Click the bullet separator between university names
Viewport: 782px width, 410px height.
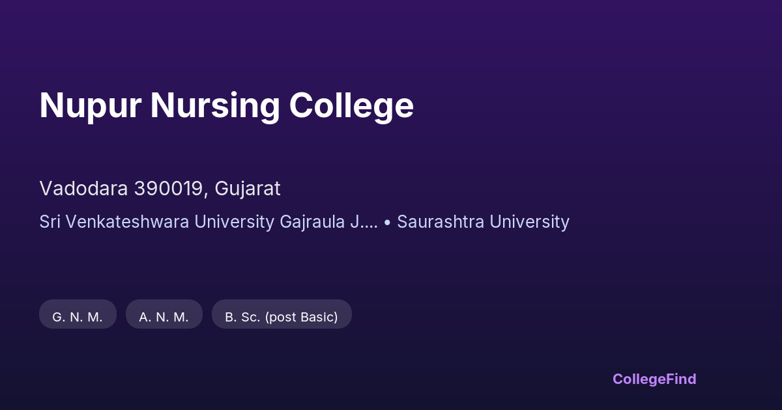pyautogui.click(x=387, y=223)
